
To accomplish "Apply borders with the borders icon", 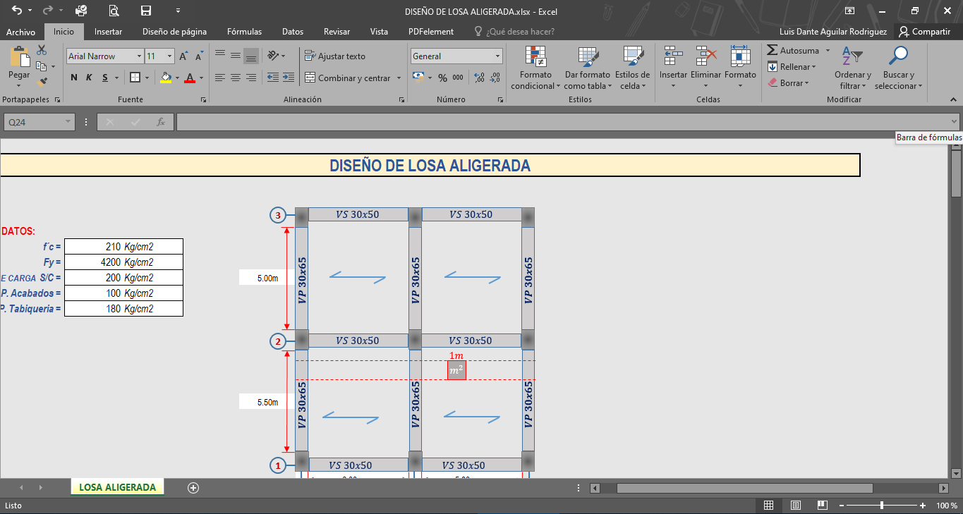I will pos(135,78).
